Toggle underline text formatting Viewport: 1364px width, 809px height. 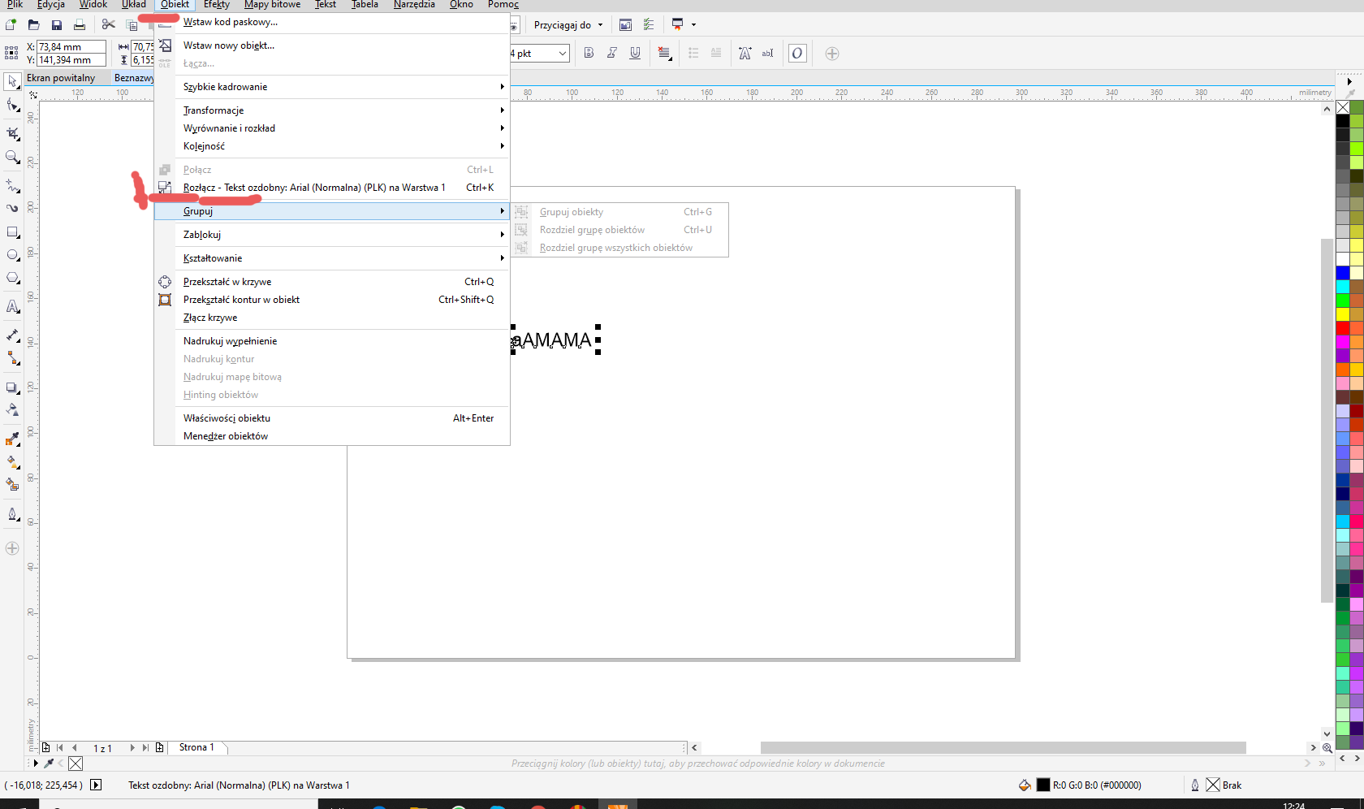pos(635,54)
